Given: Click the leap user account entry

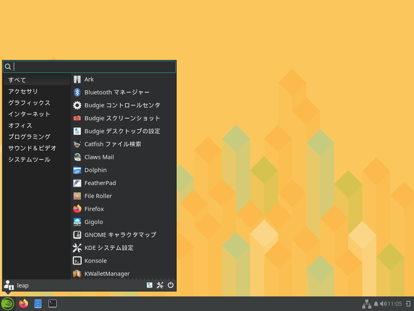Looking at the screenshot, I should (22, 285).
